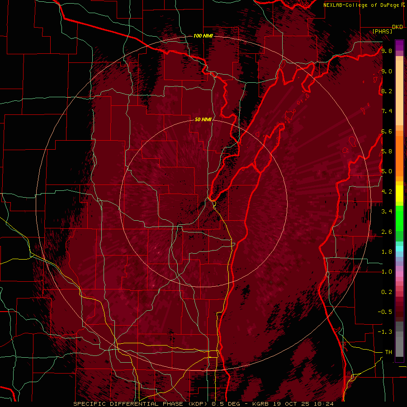
Task: Select the 5.0 scale value
Action: point(387,171)
